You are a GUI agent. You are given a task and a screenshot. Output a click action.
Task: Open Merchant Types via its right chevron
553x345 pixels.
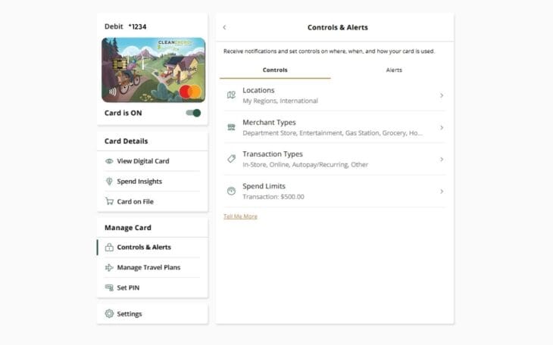[441, 127]
